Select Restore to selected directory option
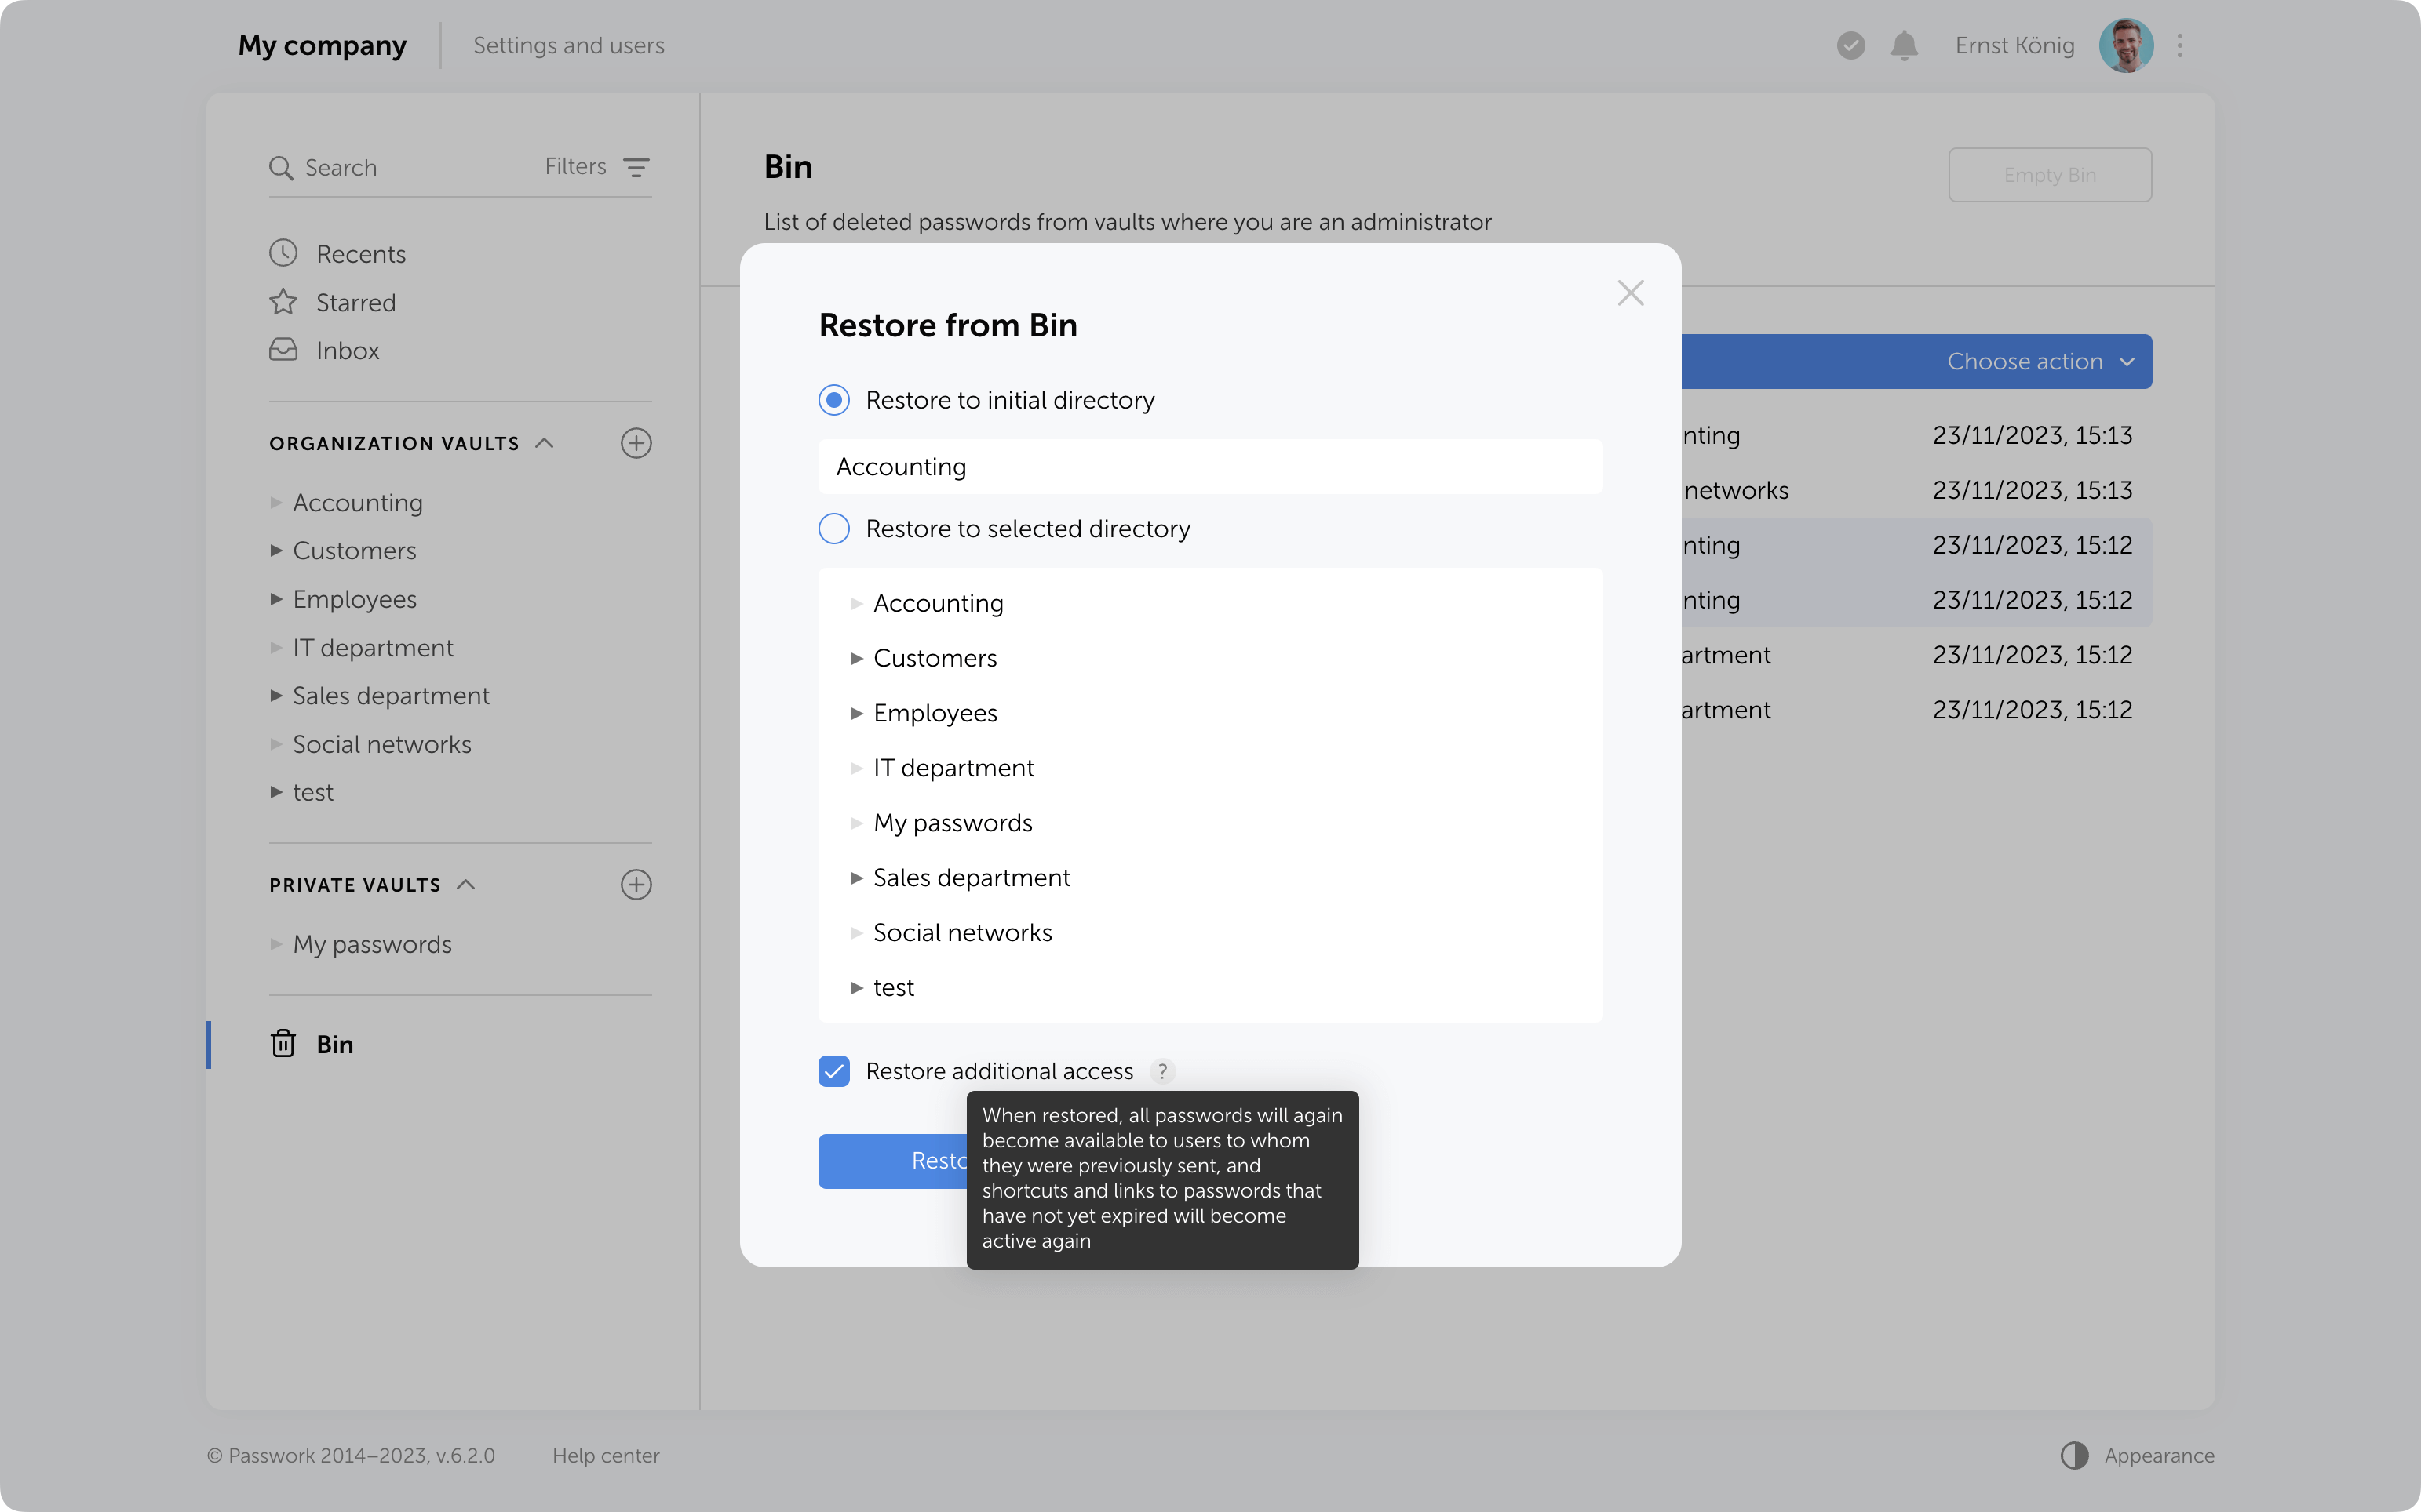2421x1512 pixels. point(834,528)
